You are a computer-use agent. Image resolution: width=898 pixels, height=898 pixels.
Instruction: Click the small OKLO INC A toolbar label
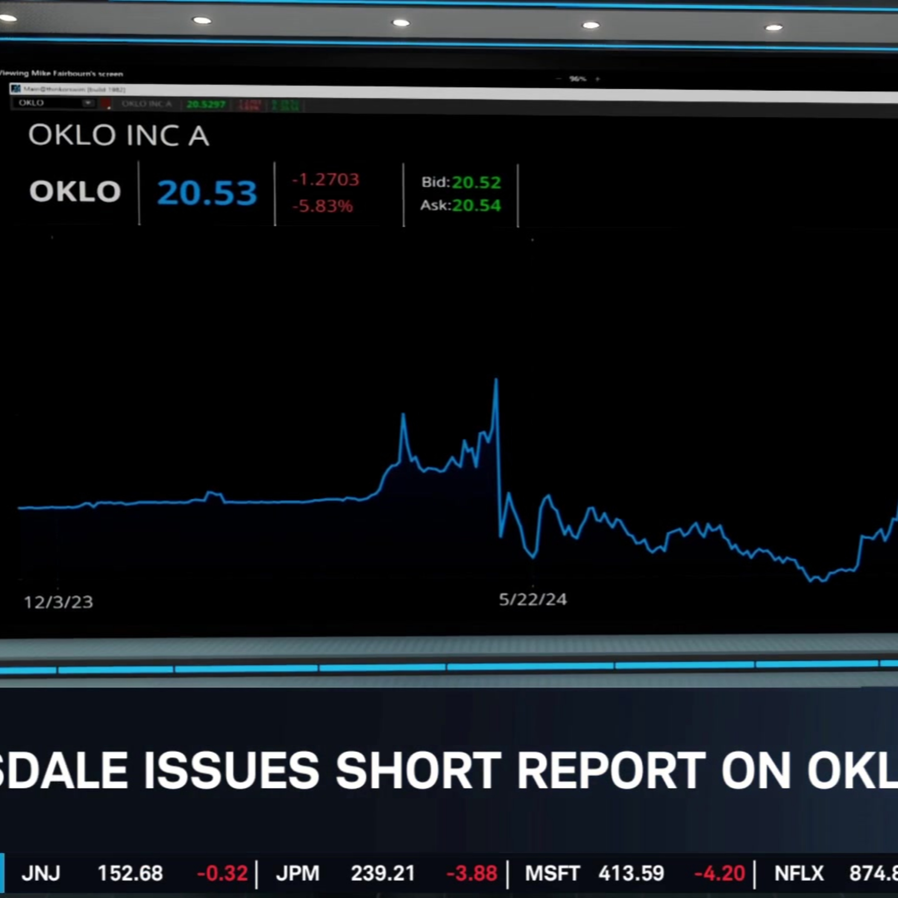[146, 104]
